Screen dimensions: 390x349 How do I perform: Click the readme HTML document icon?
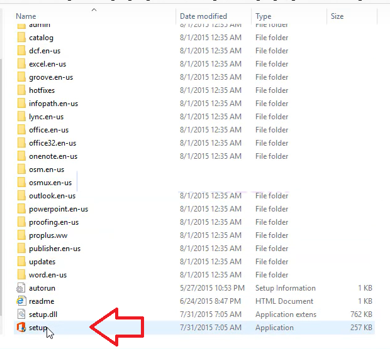coord(20,301)
